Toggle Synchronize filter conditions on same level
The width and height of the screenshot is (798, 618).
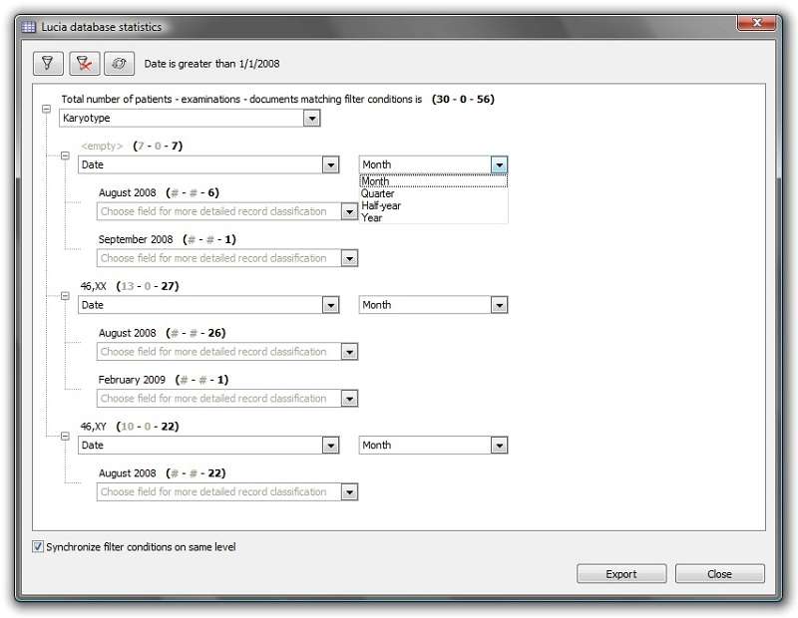38,547
